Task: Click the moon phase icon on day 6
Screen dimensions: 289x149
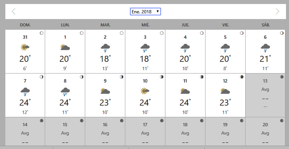Action: pos(282,33)
